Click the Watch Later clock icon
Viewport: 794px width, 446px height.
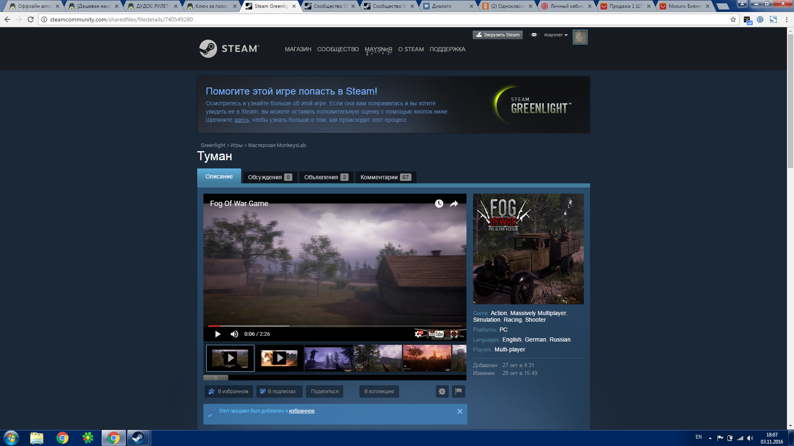(439, 204)
